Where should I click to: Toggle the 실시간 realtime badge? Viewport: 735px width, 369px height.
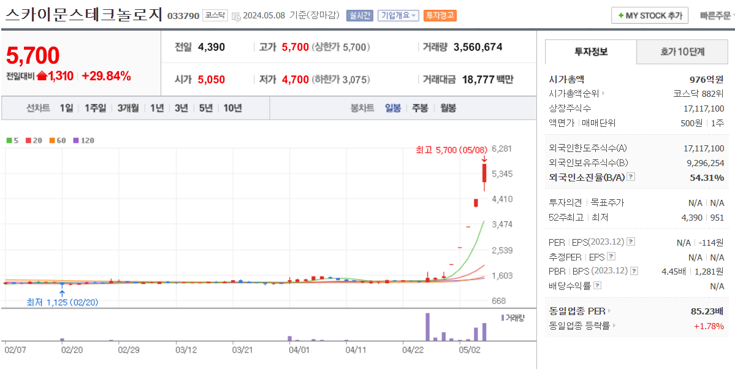point(360,15)
